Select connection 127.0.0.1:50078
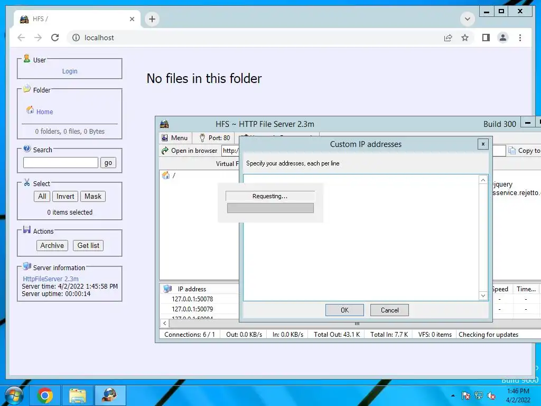 coord(192,299)
